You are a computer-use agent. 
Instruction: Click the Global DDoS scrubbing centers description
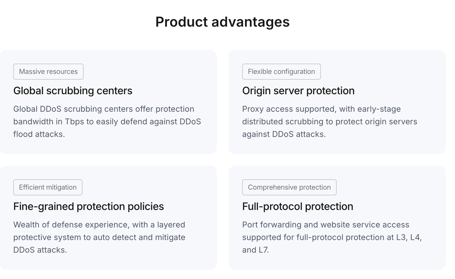[x=107, y=121]
